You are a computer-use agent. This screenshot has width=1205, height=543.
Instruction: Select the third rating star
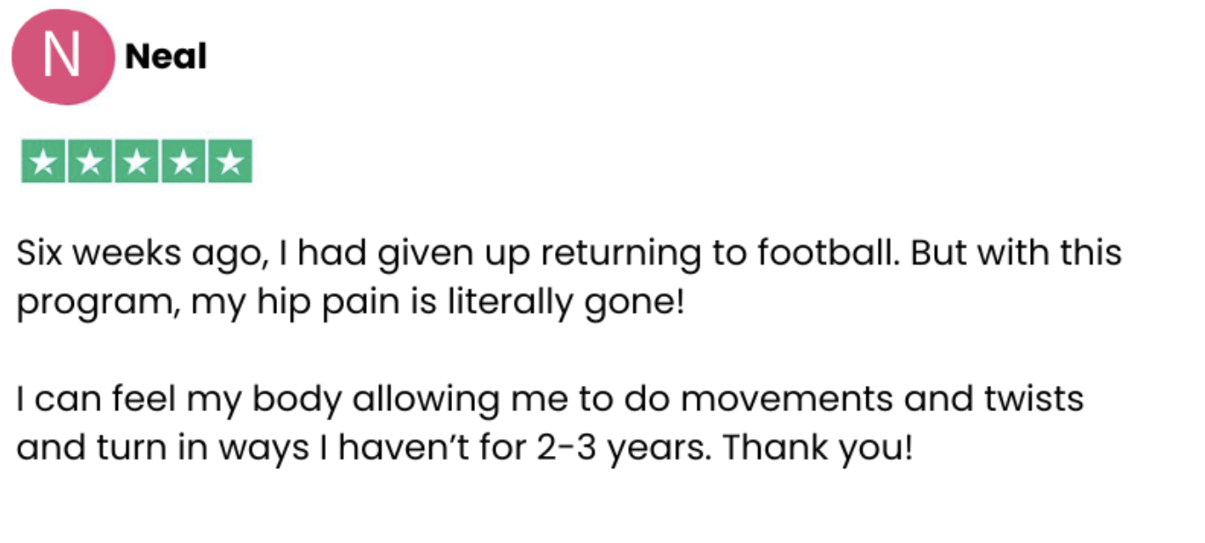[x=136, y=162]
